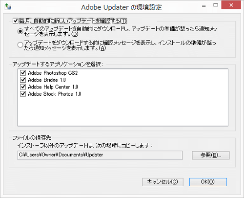Image resolution: width=244 pixels, height=198 pixels.
Task: Click the Adobe Updater title bar icon
Action: point(8,7)
